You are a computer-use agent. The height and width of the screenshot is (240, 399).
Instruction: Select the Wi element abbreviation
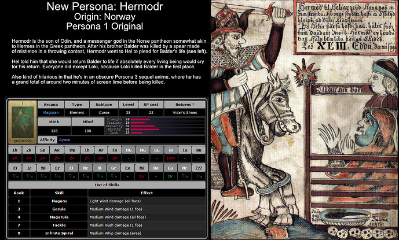tap(43, 168)
